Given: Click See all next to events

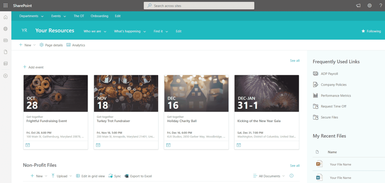Looking at the screenshot, I should [x=295, y=60].
